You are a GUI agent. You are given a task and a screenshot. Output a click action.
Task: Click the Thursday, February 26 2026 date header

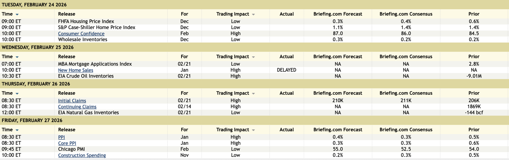coord(36,84)
